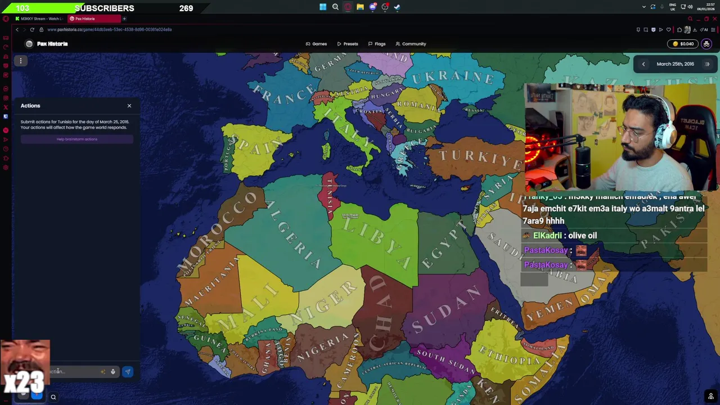Close the Actions panel
This screenshot has width=720, height=405.
129,106
